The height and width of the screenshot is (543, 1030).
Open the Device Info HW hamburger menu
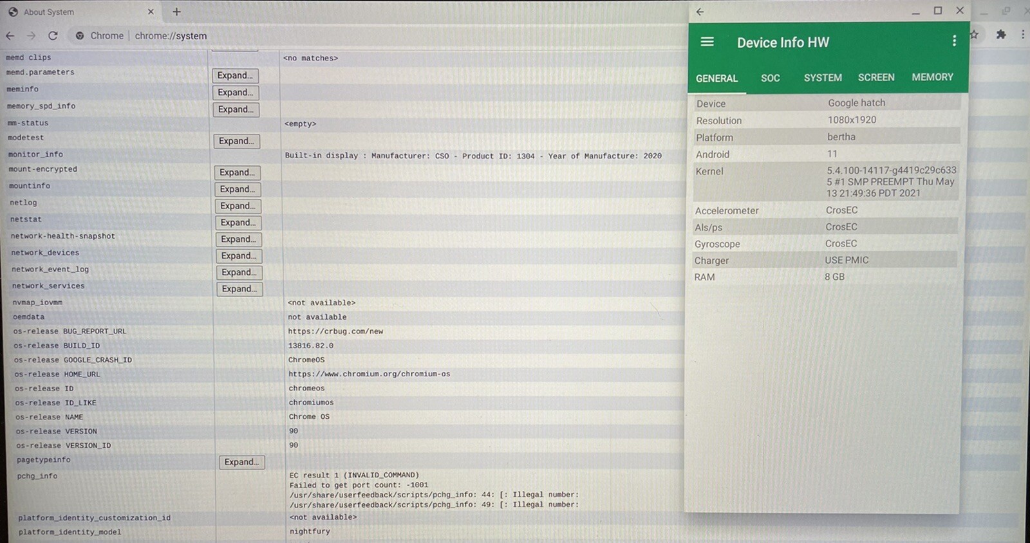click(x=707, y=42)
